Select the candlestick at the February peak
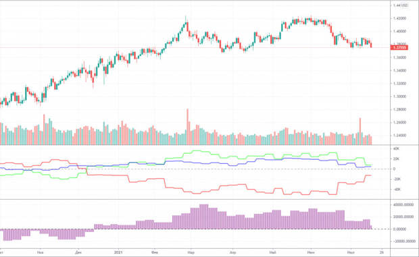The width and height of the screenshot is (419, 257). point(186,24)
